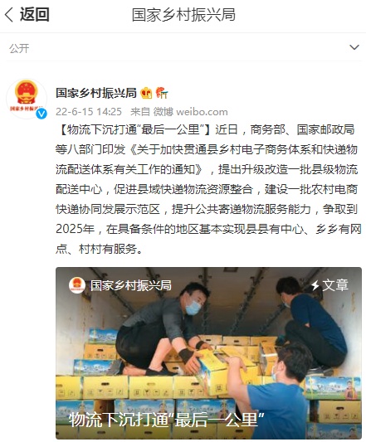
Task: Click the 返回 text button
Action: click(x=35, y=15)
